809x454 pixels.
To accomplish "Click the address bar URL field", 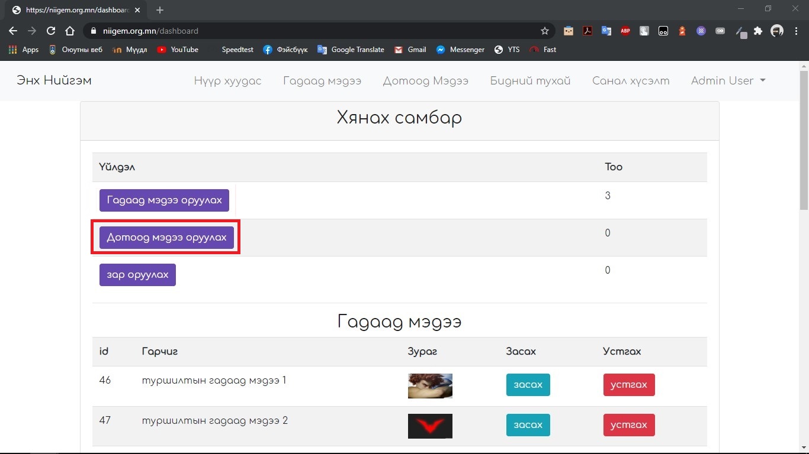I will click(x=314, y=31).
